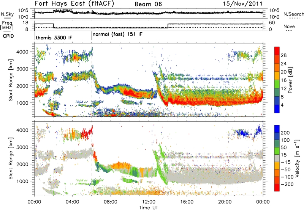Click the "Fort Hays East (fitACF)" plot title
Screen dimensions: 304x210
(x=74, y=3)
